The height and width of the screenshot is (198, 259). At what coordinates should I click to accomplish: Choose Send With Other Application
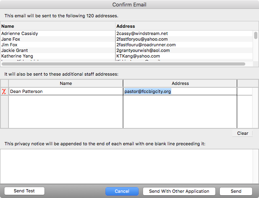[x=179, y=191]
